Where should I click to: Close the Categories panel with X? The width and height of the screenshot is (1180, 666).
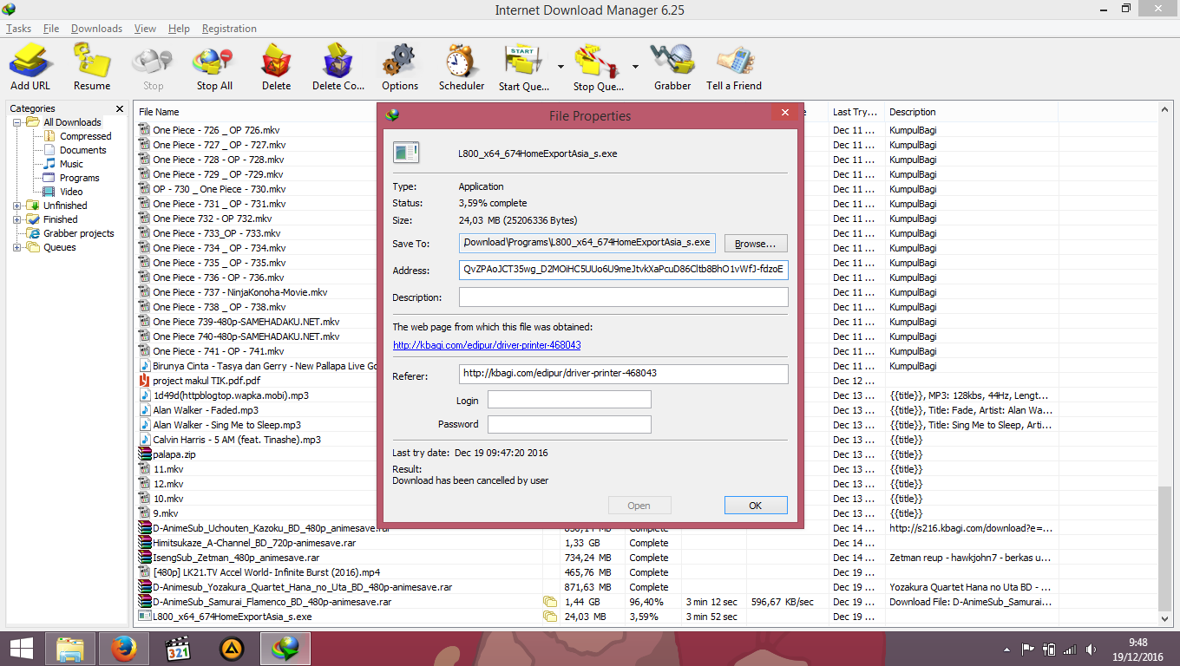coord(120,109)
